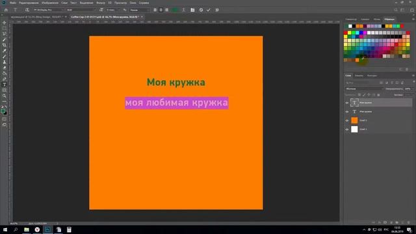Image resolution: width=416 pixels, height=234 pixels.
Task: Select the Paint Bucket tool
Action: (x=5, y=73)
